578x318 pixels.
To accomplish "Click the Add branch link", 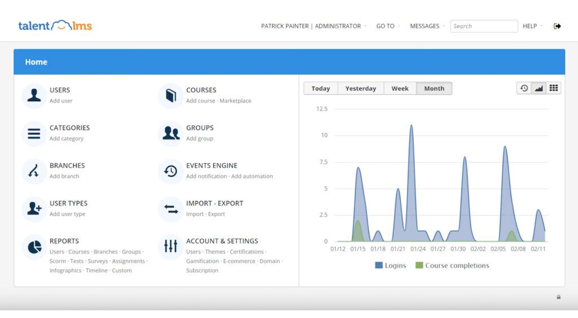I will coord(64,176).
